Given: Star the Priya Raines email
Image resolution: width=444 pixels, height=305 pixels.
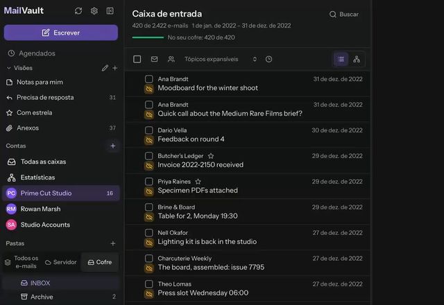Looking at the screenshot, I should tap(198, 182).
